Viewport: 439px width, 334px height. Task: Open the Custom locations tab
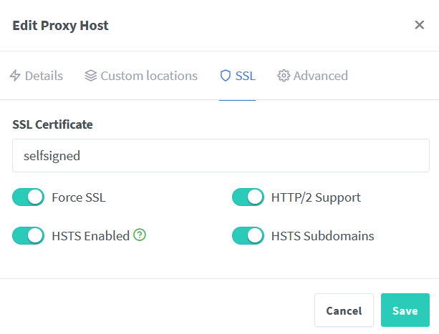(x=149, y=76)
